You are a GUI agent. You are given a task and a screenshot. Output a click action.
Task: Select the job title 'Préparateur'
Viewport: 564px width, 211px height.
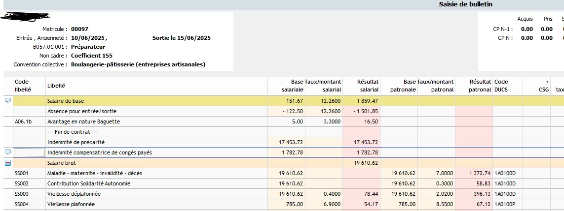(x=88, y=47)
